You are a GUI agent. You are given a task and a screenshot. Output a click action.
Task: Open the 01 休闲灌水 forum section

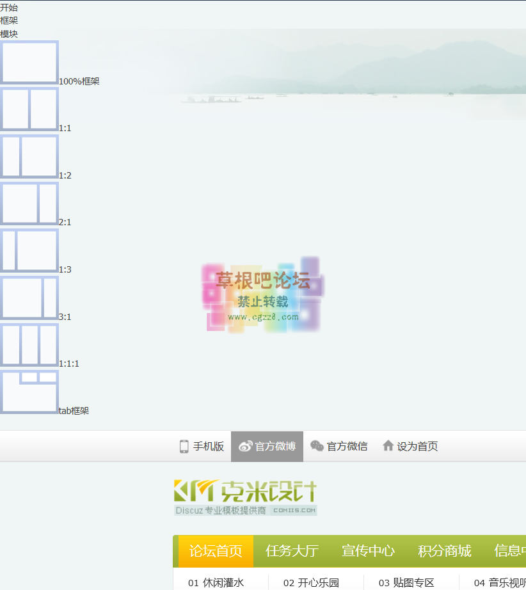216,582
